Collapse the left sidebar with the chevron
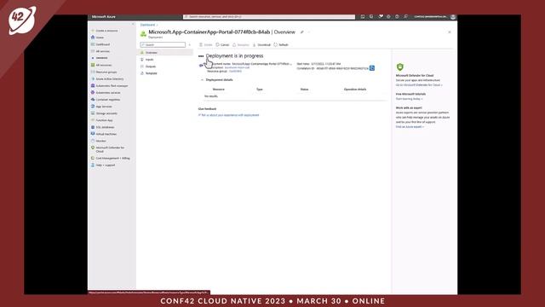 [x=133, y=24]
